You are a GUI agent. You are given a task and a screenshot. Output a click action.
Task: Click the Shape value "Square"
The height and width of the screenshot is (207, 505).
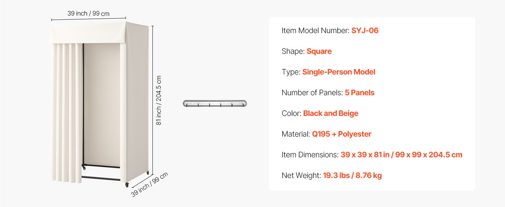pyautogui.click(x=319, y=51)
